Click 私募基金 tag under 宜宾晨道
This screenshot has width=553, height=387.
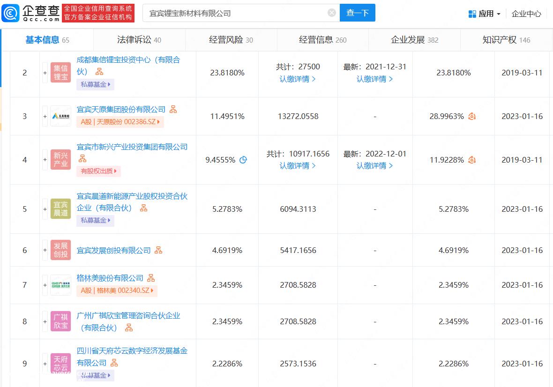coord(95,220)
